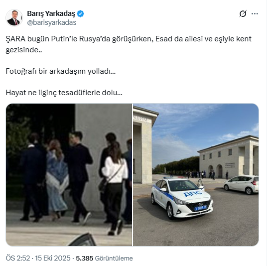This screenshot has height=266, width=268.
Task: Open the left photo of people walking
Action: tap(69, 175)
